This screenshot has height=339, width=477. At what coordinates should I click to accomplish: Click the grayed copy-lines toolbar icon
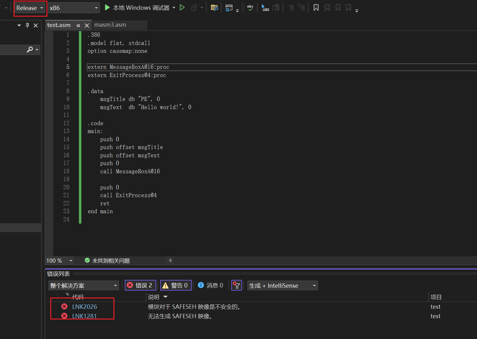[276, 8]
